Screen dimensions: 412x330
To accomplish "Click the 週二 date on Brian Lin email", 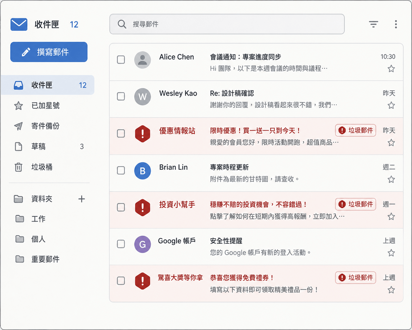I will pos(389,167).
